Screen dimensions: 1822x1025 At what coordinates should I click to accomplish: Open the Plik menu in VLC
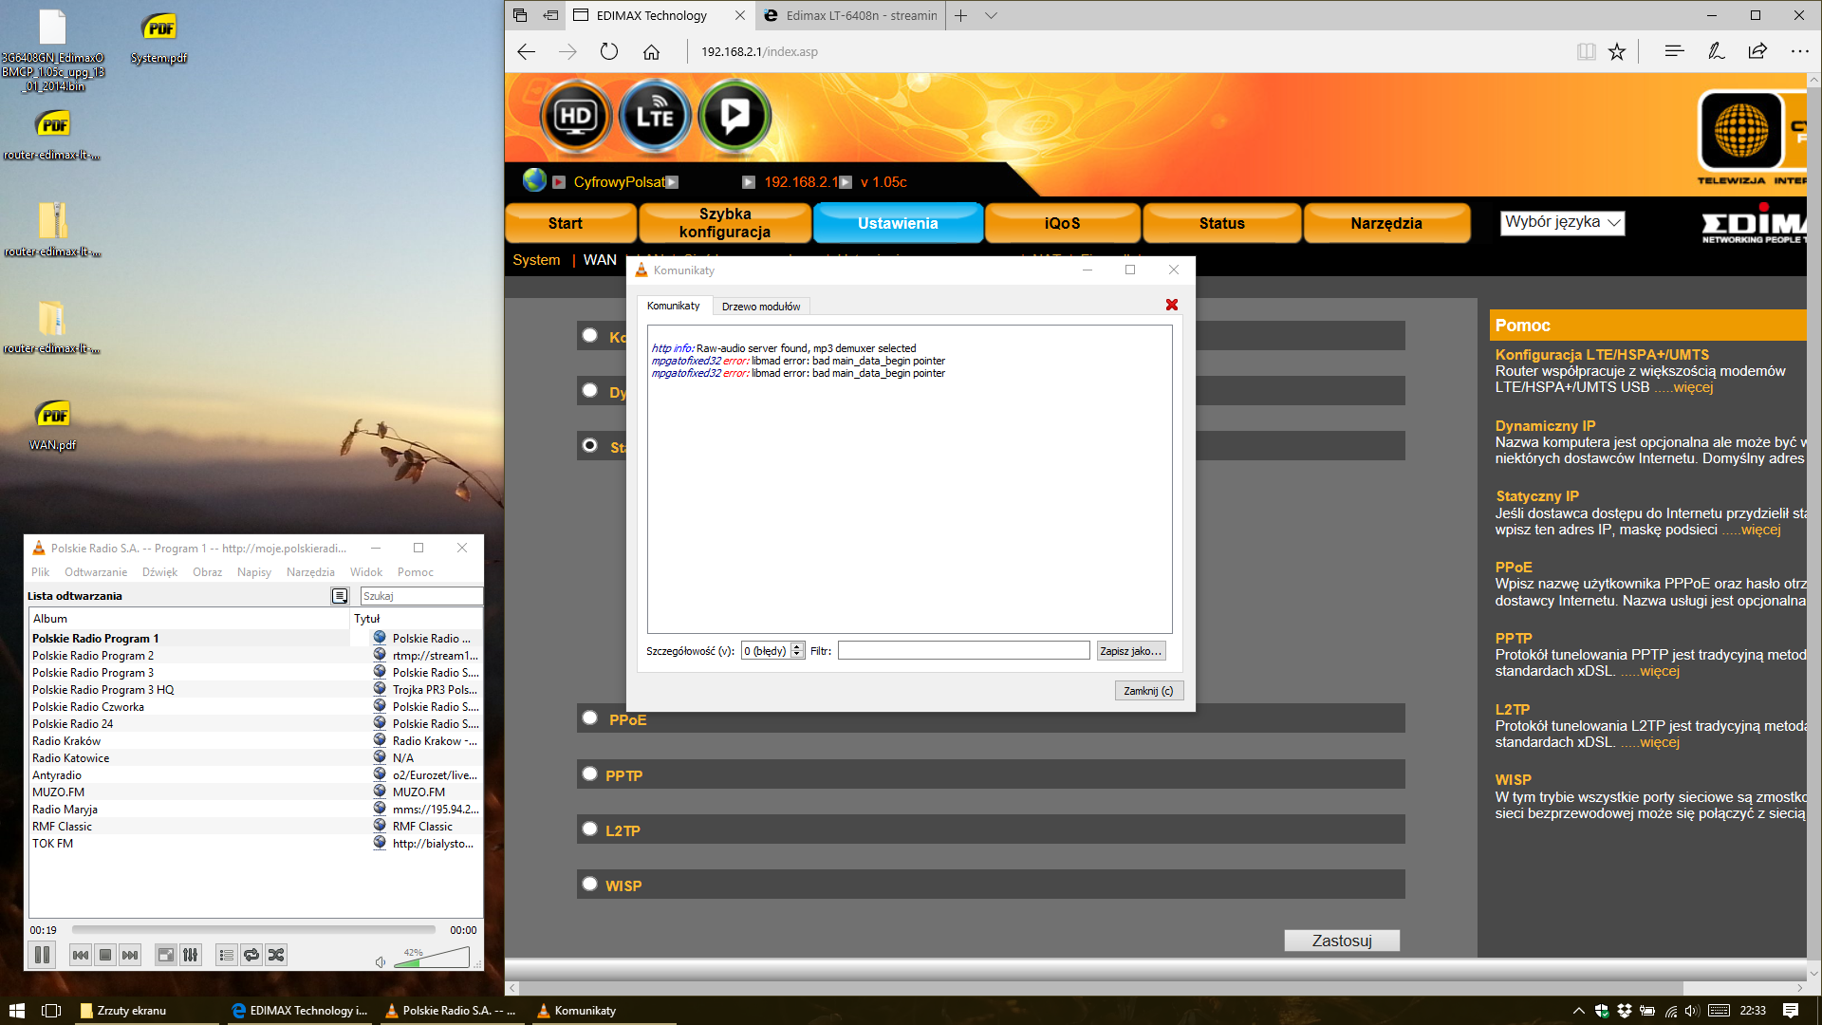[x=40, y=572]
